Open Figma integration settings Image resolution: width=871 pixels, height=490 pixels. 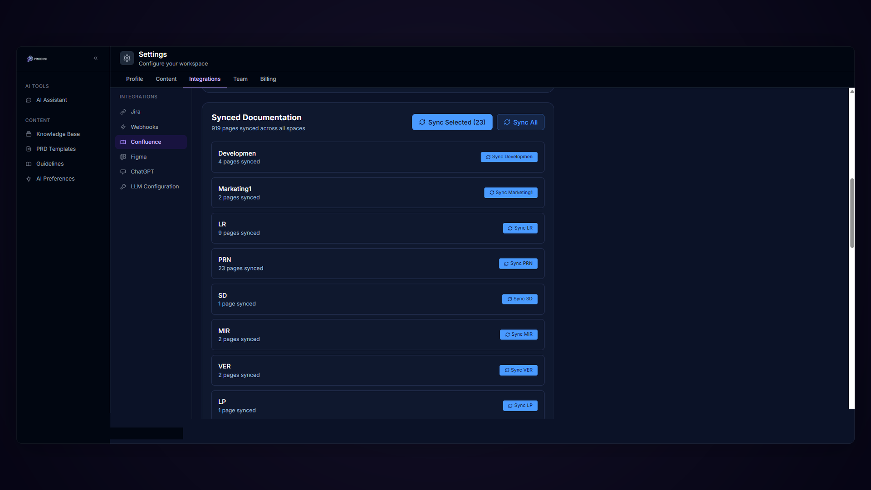click(x=138, y=157)
